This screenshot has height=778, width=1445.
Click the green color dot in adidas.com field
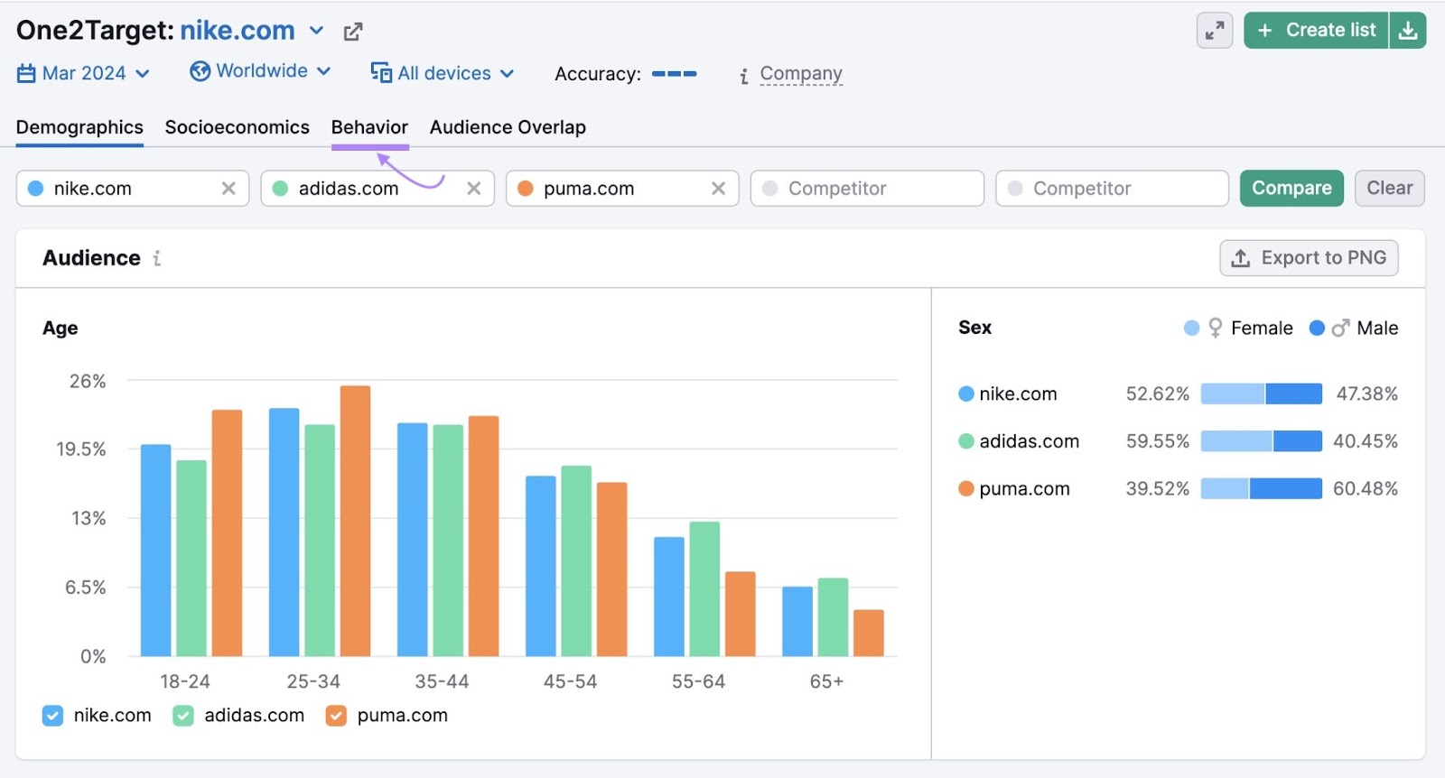[280, 189]
